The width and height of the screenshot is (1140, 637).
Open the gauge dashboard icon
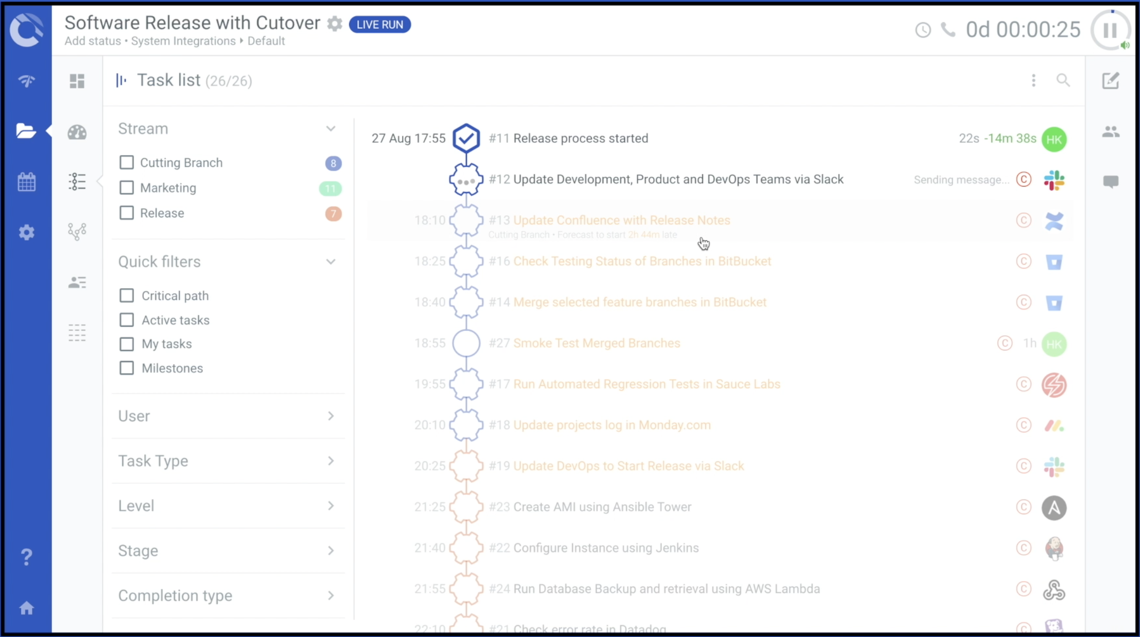pos(77,132)
